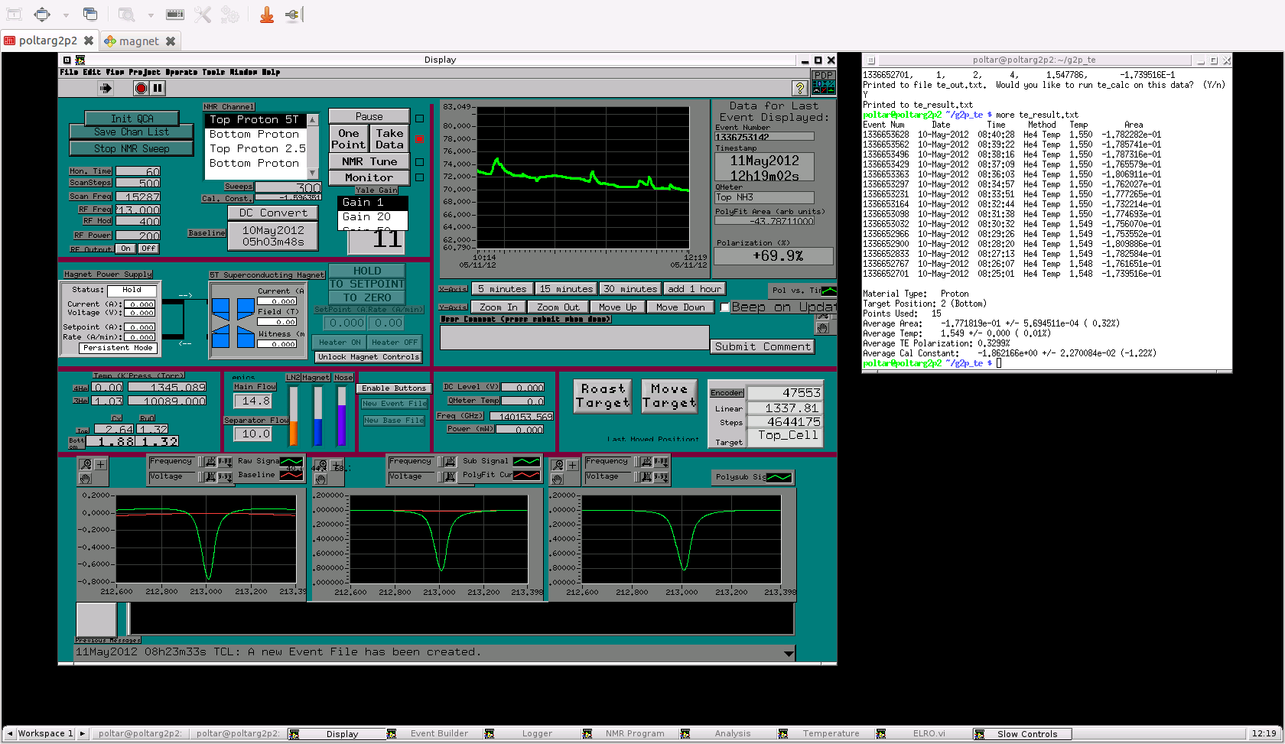
Task: Click hand pan tool of polarization chart
Action: click(x=822, y=328)
